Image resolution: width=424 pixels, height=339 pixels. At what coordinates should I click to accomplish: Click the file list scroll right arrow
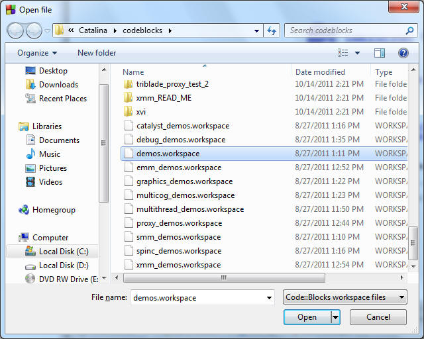click(402, 277)
